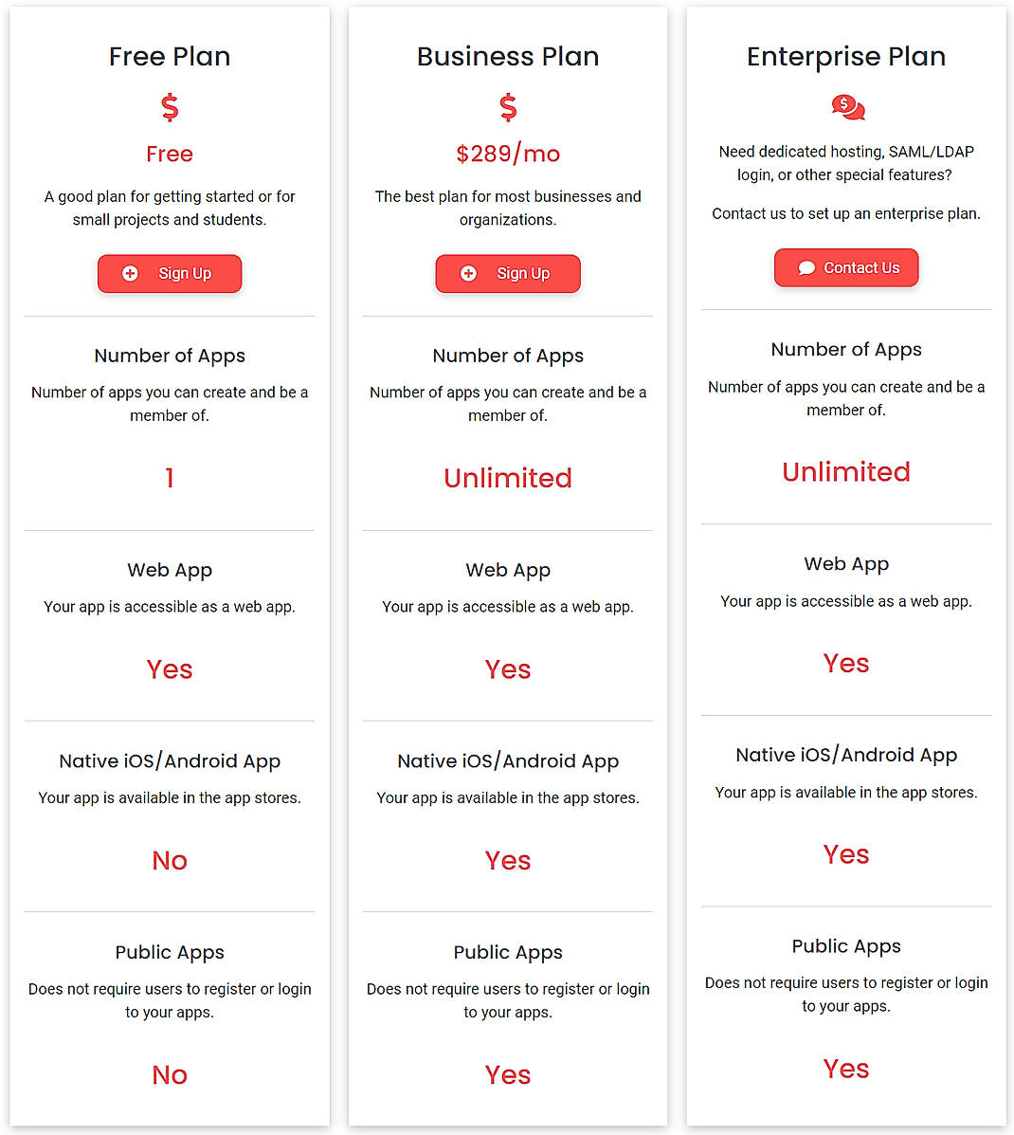Click the Native iOS/Android App heading in Business Plan

click(508, 760)
